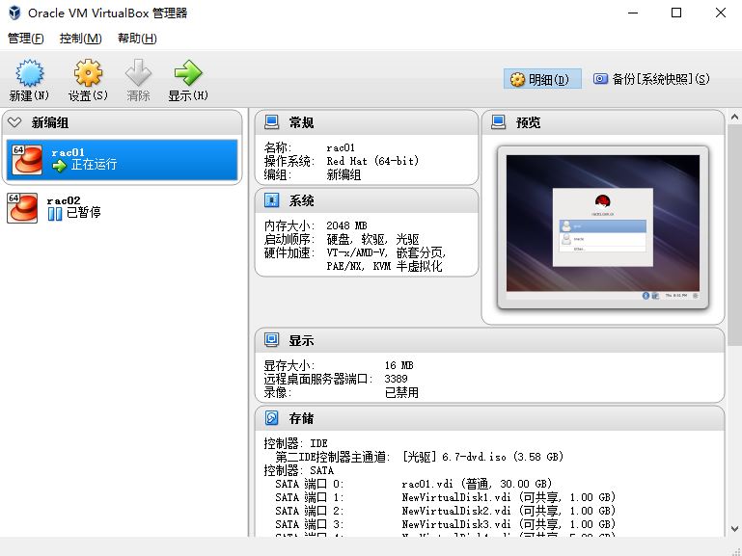Open the 控制(M) menu
The image size is (742, 556).
coord(80,39)
